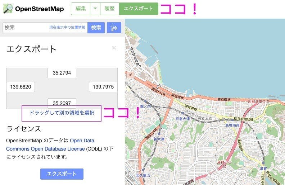Expand the dropdown arrow next to 編集
The height and width of the screenshot is (185, 285).
[95, 9]
